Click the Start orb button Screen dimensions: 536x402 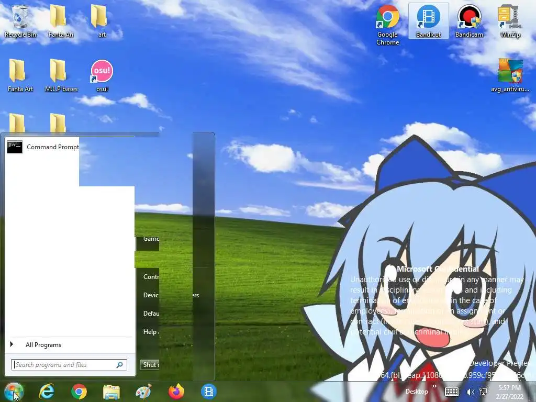(14, 392)
